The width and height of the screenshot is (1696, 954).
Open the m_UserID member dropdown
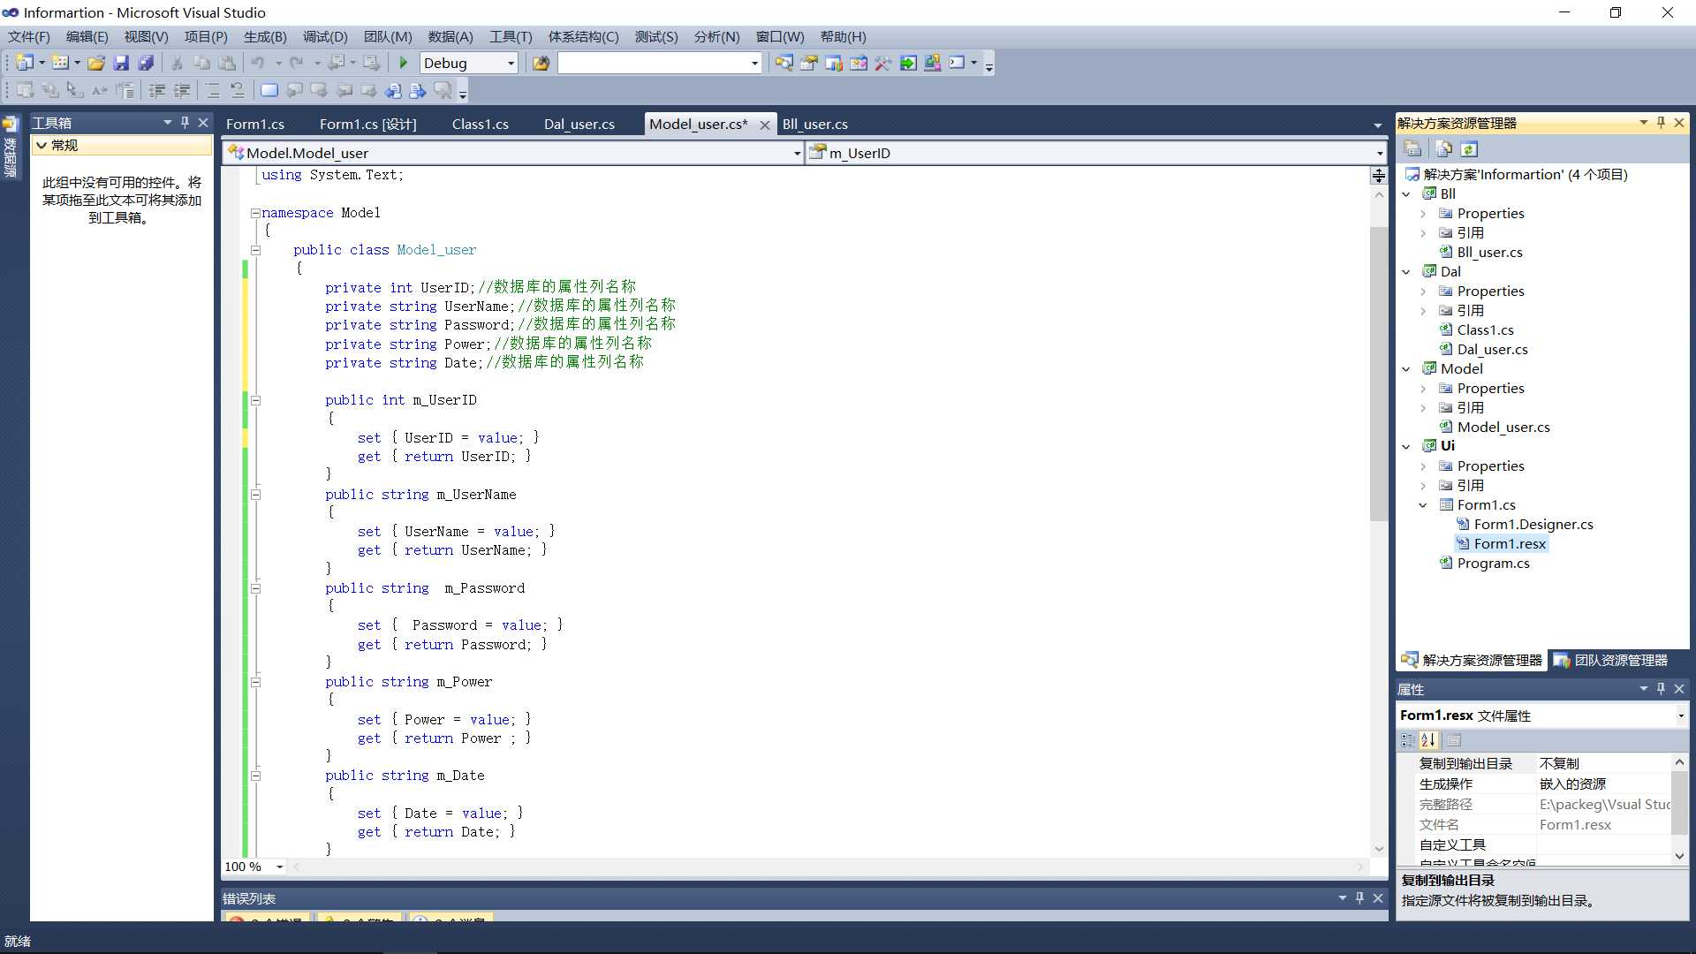[1380, 153]
